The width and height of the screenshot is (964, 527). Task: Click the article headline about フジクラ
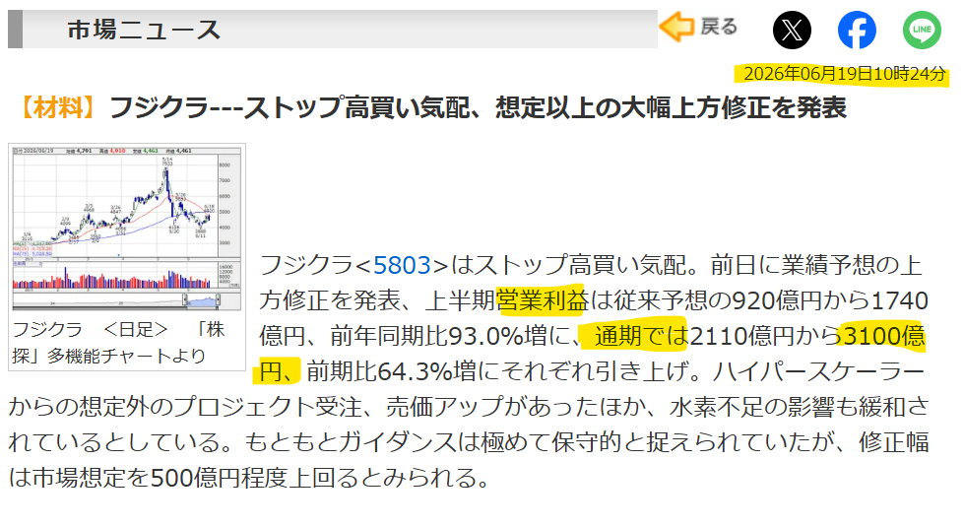(x=478, y=107)
